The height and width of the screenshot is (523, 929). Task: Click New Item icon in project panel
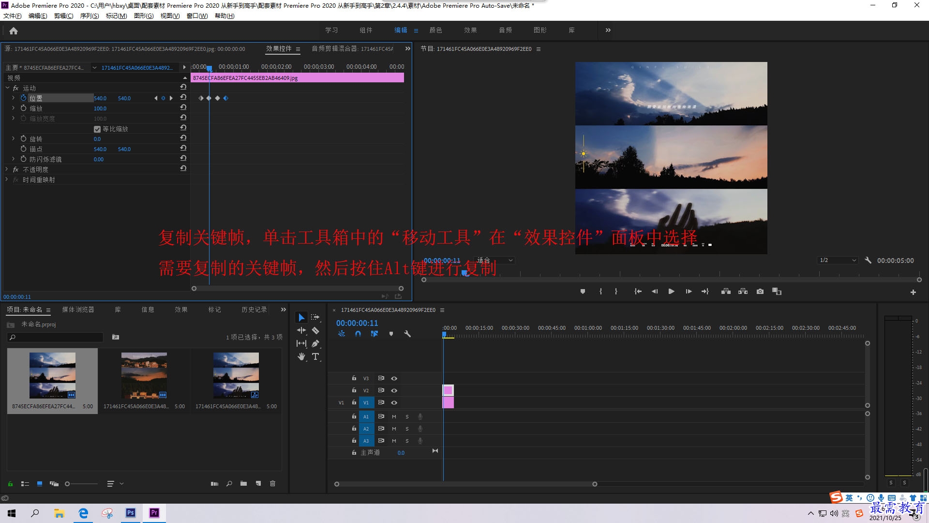coord(258,483)
